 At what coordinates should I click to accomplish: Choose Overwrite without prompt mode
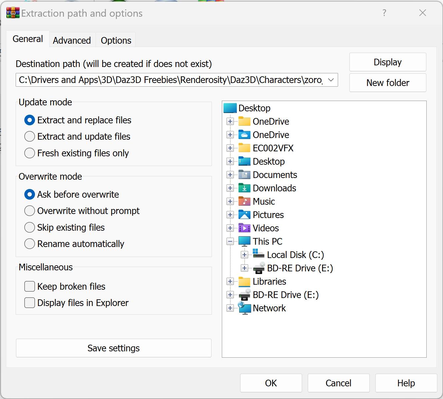tap(30, 211)
